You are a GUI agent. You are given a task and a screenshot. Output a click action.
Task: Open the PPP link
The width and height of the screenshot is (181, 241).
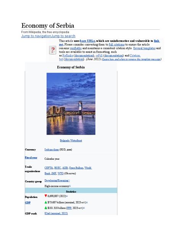[69, 208]
